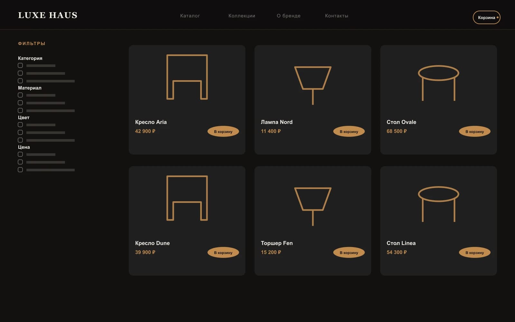
Task: Tick the second checkbox under Материал
Action: tap(20, 103)
